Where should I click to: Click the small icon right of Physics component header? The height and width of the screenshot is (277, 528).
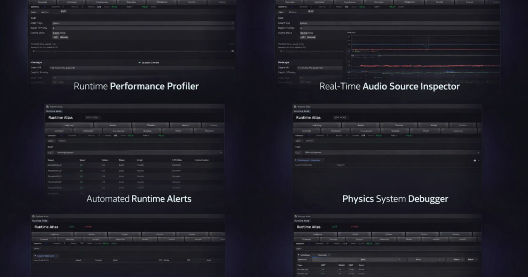pos(475,160)
